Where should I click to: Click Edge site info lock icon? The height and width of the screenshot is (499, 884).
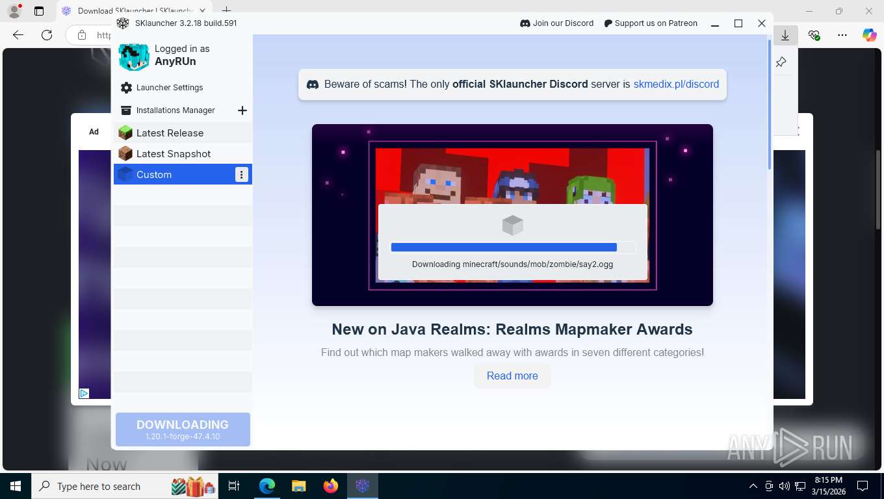point(82,35)
